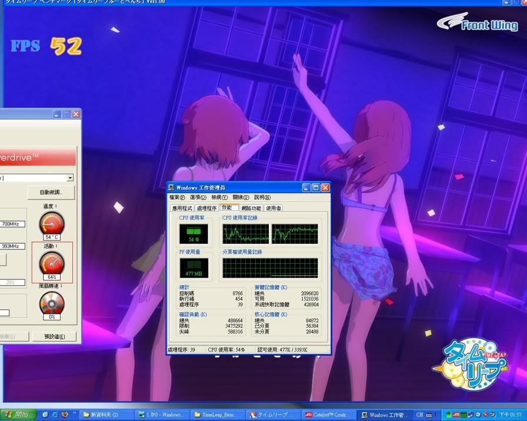This screenshot has width=527, height=421.
Task: Click the first CPU usage history graph
Action: 246,234
